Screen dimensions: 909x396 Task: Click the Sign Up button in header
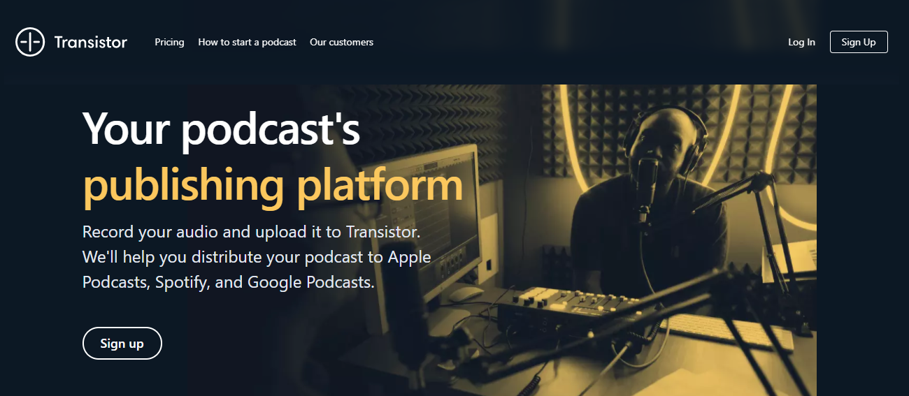[x=859, y=42]
